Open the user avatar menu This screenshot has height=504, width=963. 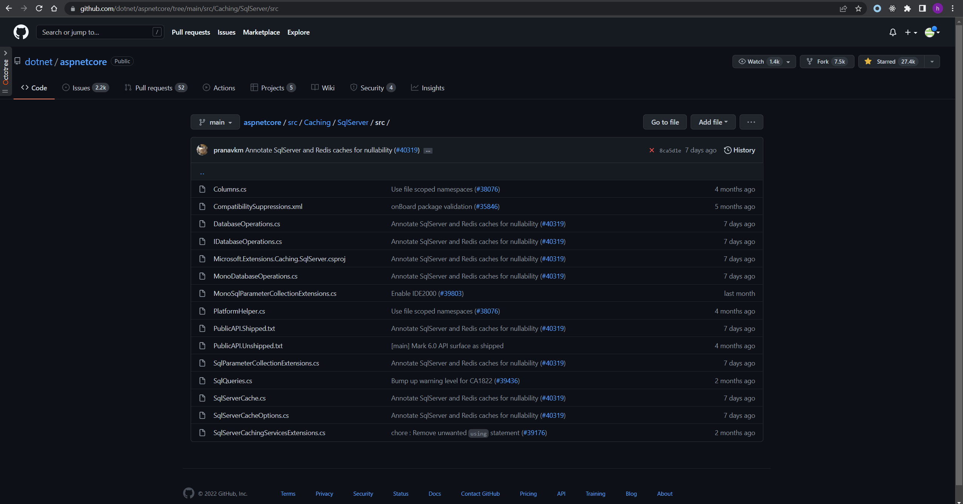[932, 32]
